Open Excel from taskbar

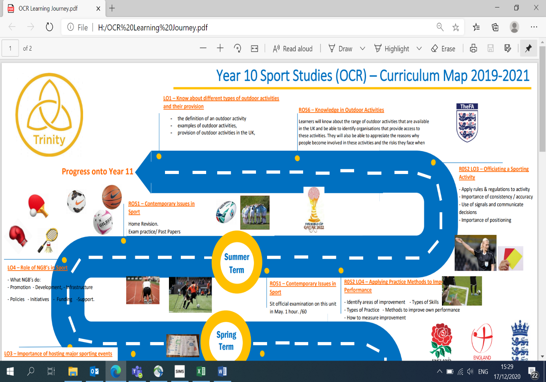click(201, 371)
